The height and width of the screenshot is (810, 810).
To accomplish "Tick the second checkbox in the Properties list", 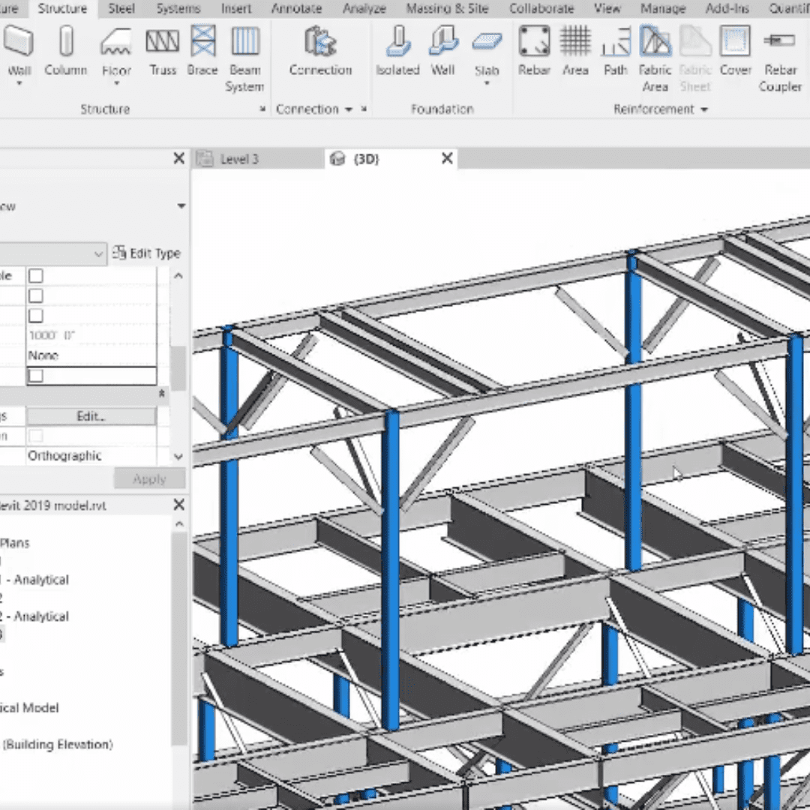I will [x=36, y=296].
